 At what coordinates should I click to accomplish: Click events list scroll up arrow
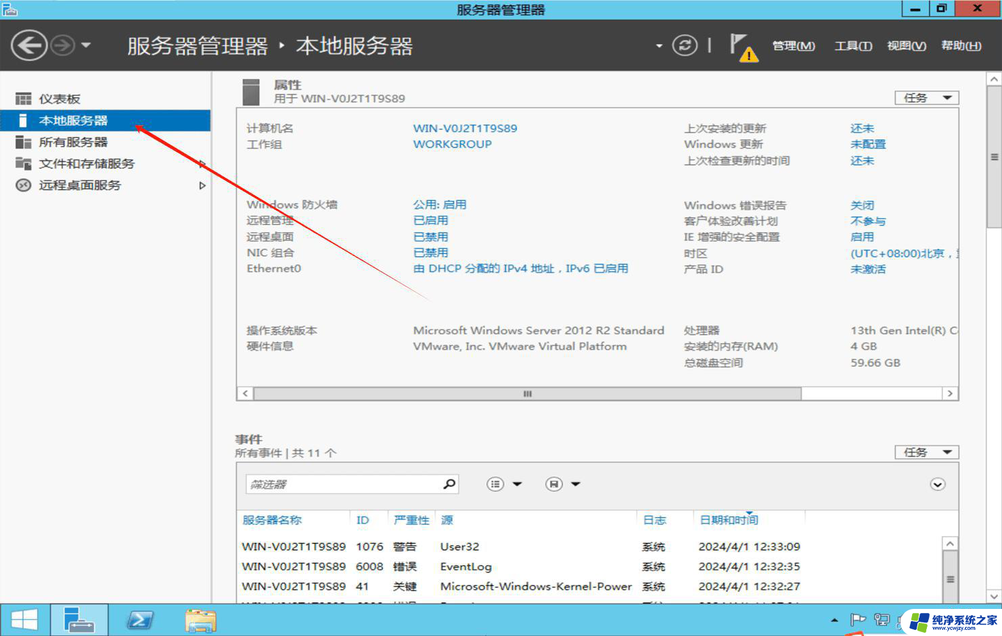(950, 544)
